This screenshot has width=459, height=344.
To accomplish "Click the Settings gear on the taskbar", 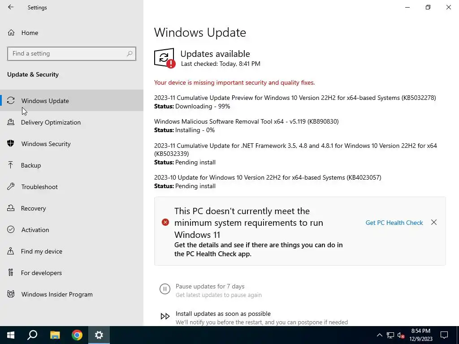I will pyautogui.click(x=99, y=335).
